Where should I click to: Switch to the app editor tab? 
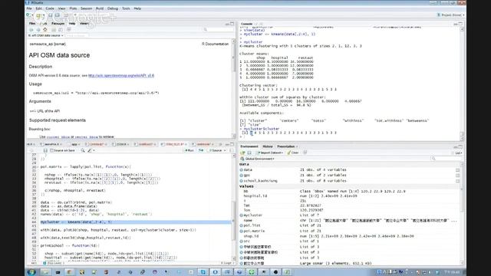pos(74,144)
